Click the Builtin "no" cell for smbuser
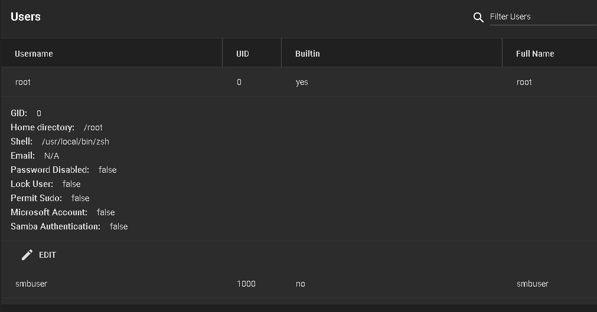The height and width of the screenshot is (312, 597). pyautogui.click(x=301, y=284)
